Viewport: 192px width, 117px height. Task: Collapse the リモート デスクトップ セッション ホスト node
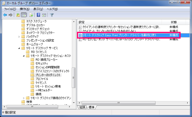click(24, 56)
